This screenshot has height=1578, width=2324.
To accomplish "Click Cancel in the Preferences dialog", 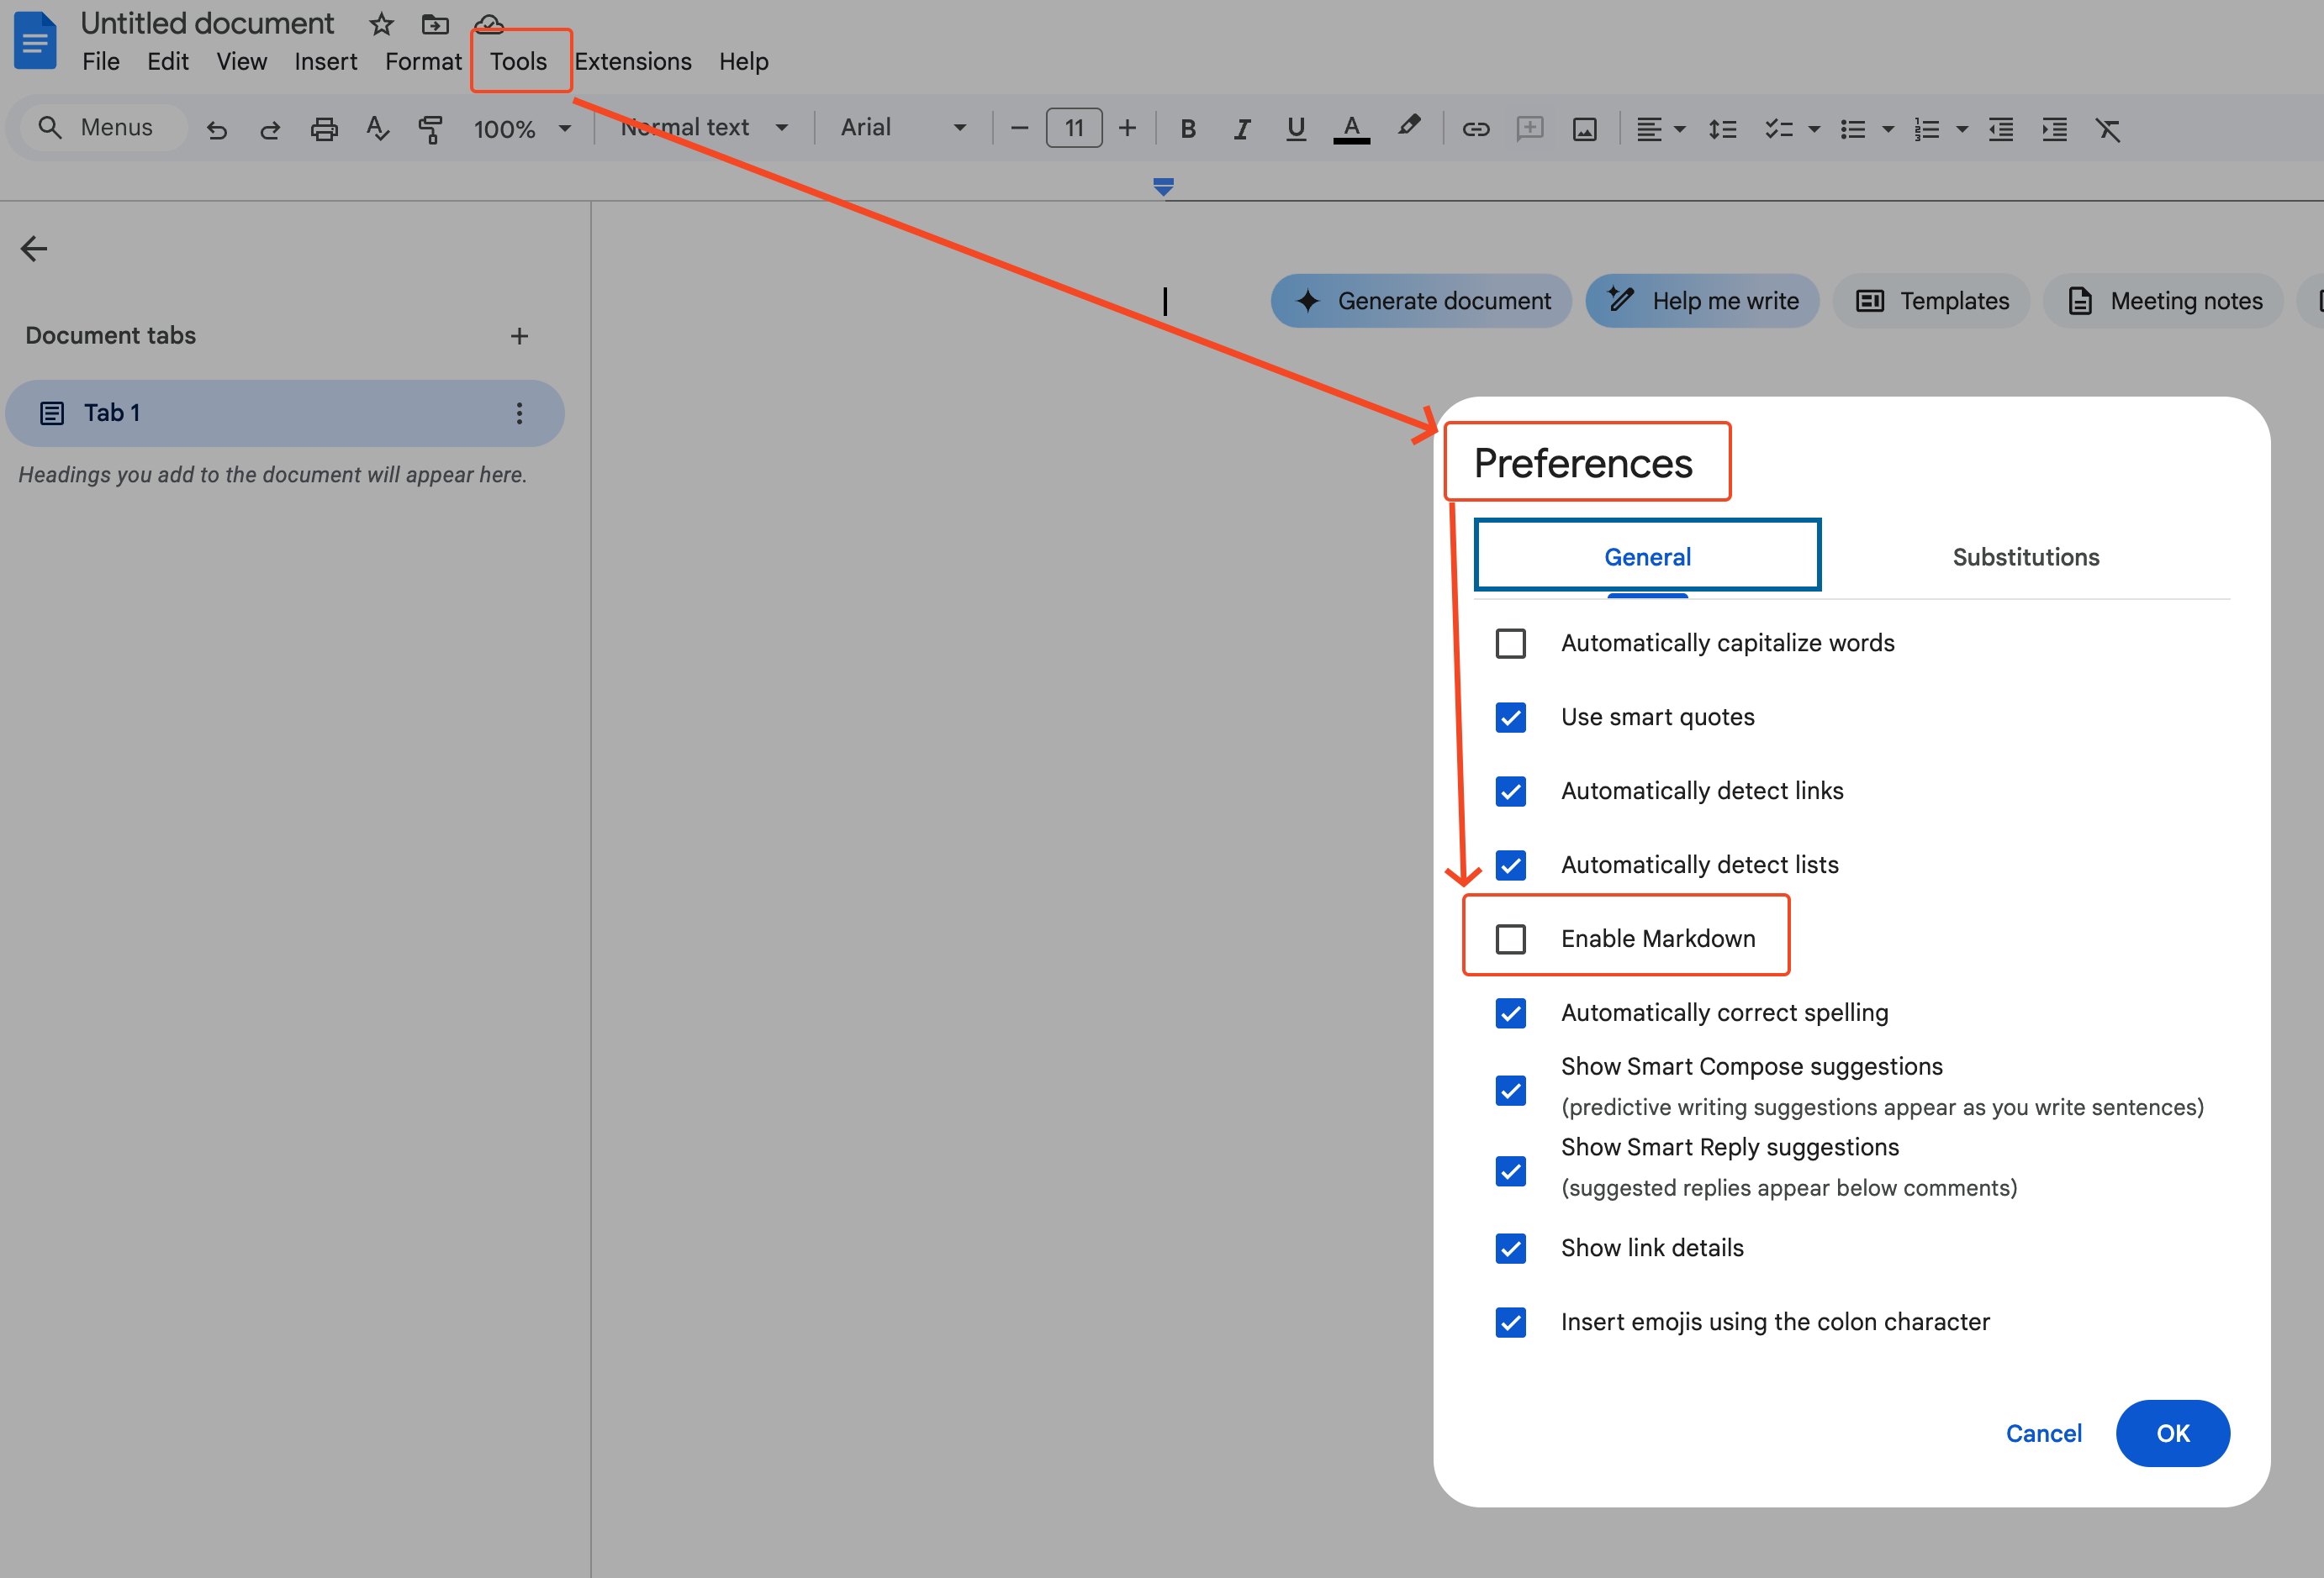I will 2043,1433.
